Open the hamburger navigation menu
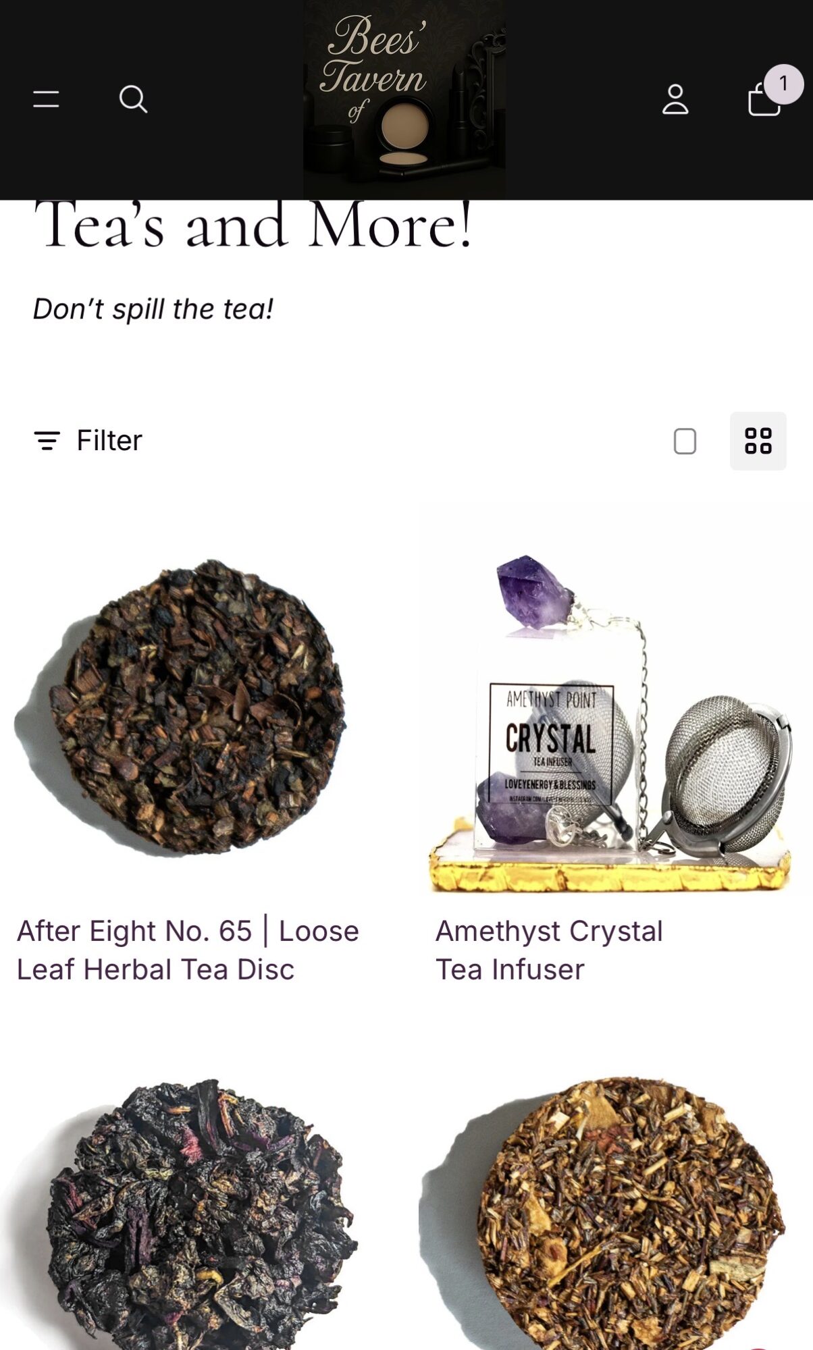The height and width of the screenshot is (1350, 813). [46, 99]
